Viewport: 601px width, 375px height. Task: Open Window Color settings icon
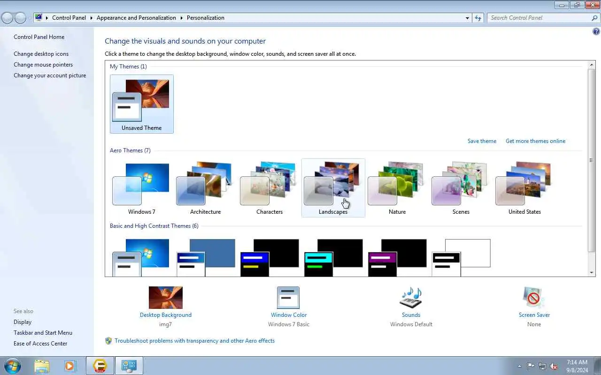pos(288,298)
